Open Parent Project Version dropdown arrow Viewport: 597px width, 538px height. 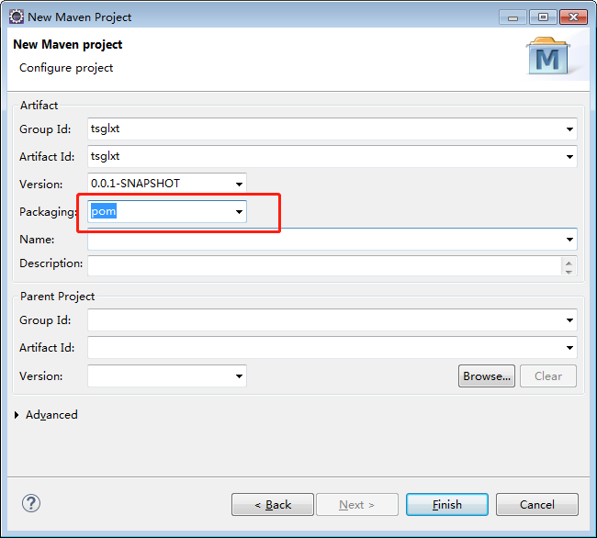pyautogui.click(x=239, y=376)
